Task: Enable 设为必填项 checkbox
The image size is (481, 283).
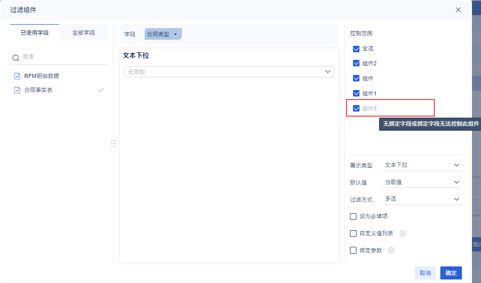Action: [353, 216]
